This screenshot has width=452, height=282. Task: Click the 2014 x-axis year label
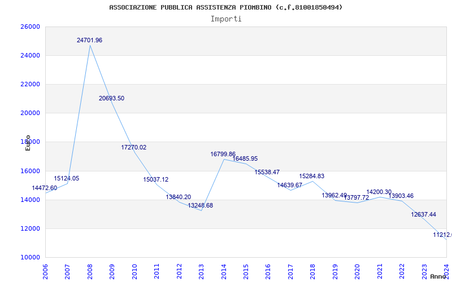[x=224, y=272]
